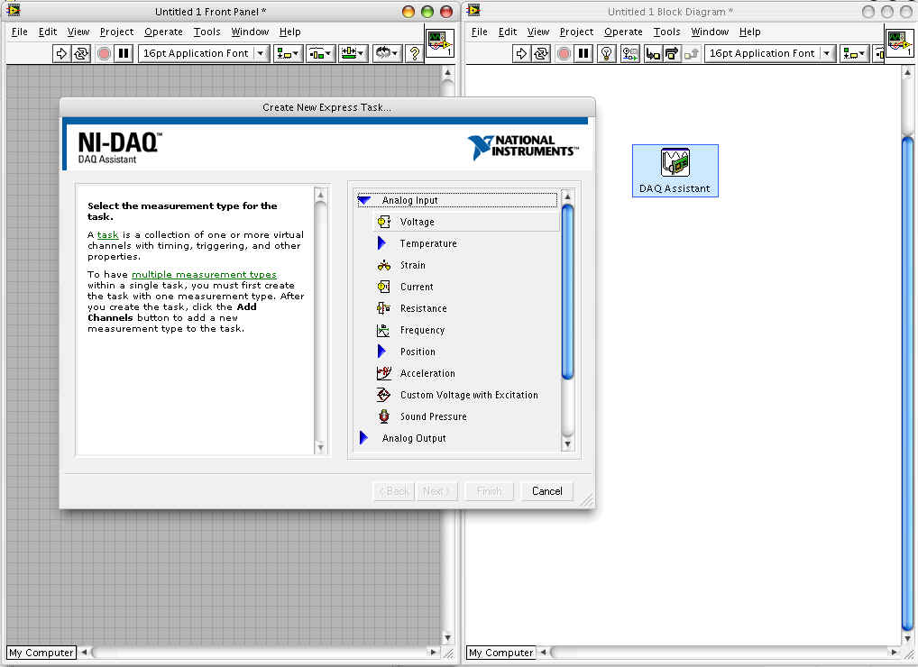Viewport: 918px width, 667px height.
Task: Select Custom Voltage with Excitation
Action: tap(469, 395)
